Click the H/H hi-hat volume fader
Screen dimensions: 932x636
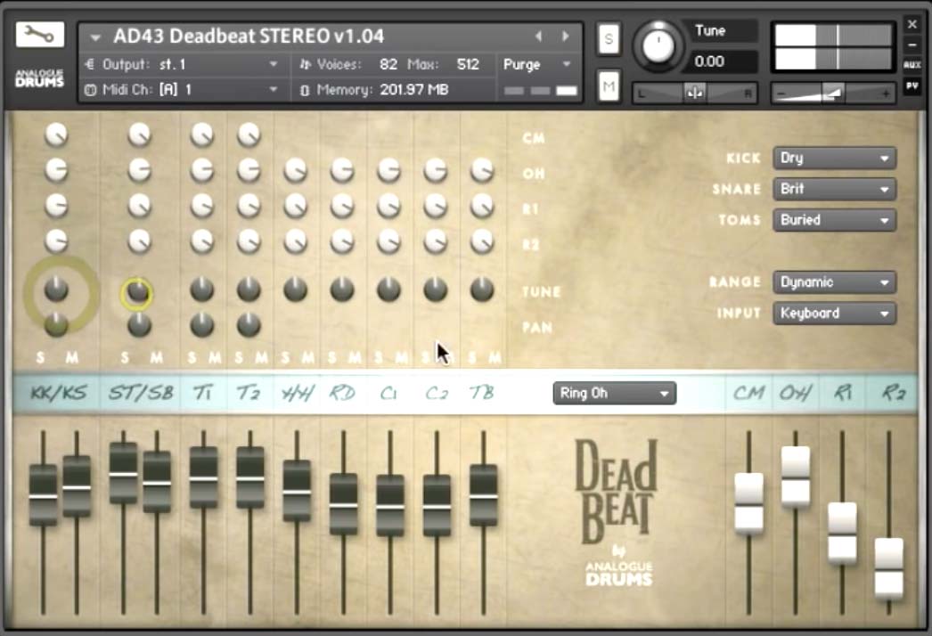[297, 491]
